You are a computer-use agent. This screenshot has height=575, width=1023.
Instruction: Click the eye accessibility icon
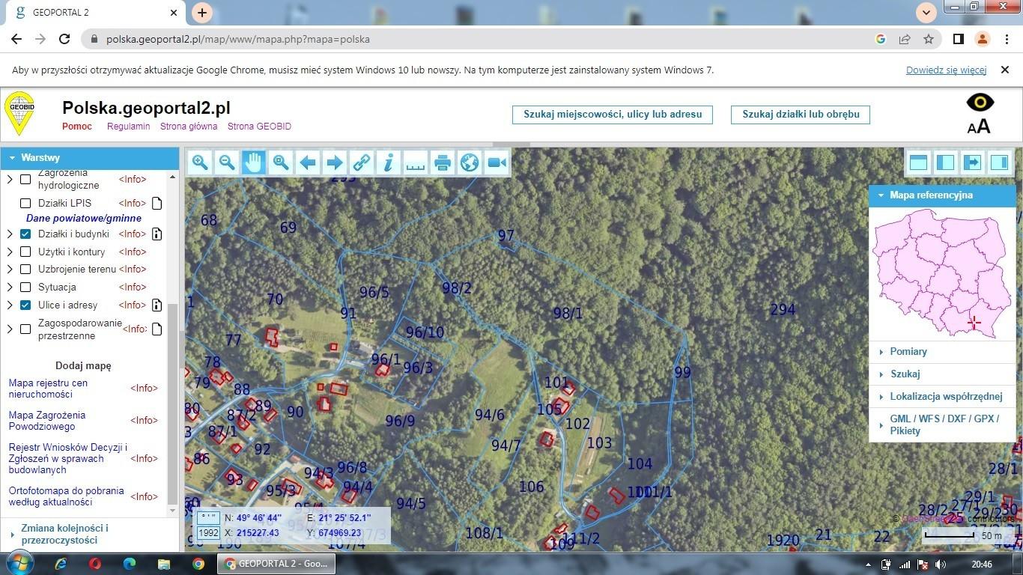pos(980,102)
